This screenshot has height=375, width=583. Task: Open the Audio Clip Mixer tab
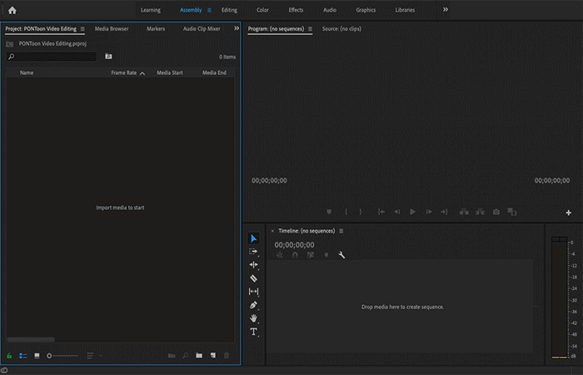(x=202, y=28)
